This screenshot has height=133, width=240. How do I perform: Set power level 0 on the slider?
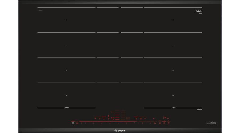[x=81, y=123]
